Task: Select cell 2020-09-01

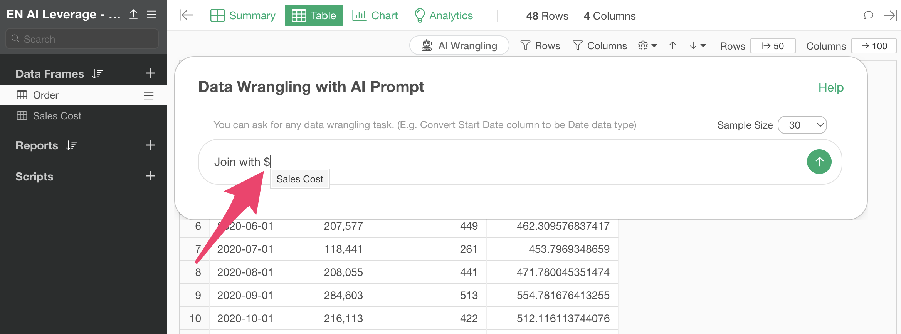Action: tap(252, 295)
